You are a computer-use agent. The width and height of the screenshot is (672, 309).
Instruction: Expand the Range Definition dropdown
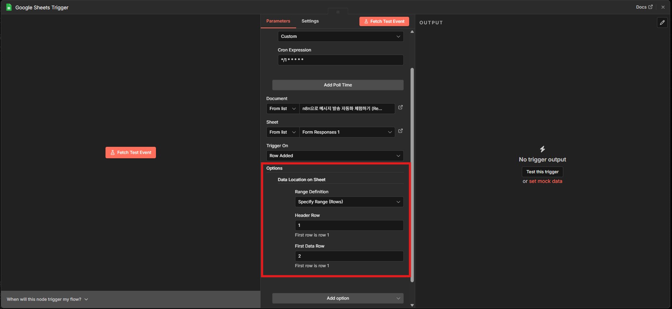pos(349,202)
